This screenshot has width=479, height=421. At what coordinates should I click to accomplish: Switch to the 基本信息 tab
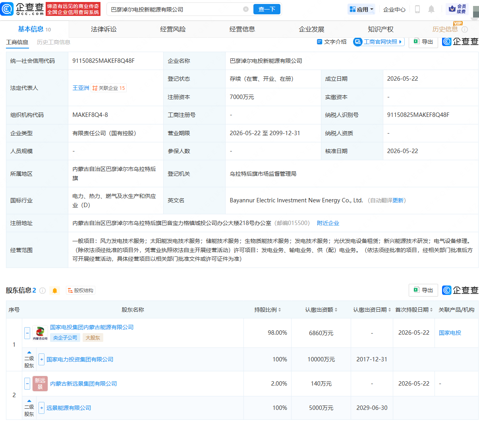tap(34, 29)
